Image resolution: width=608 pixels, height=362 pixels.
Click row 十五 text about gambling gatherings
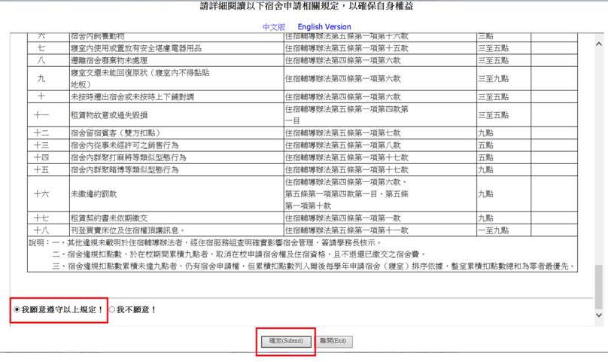click(124, 169)
